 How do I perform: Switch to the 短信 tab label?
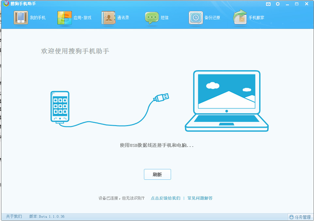pyautogui.click(x=165, y=18)
